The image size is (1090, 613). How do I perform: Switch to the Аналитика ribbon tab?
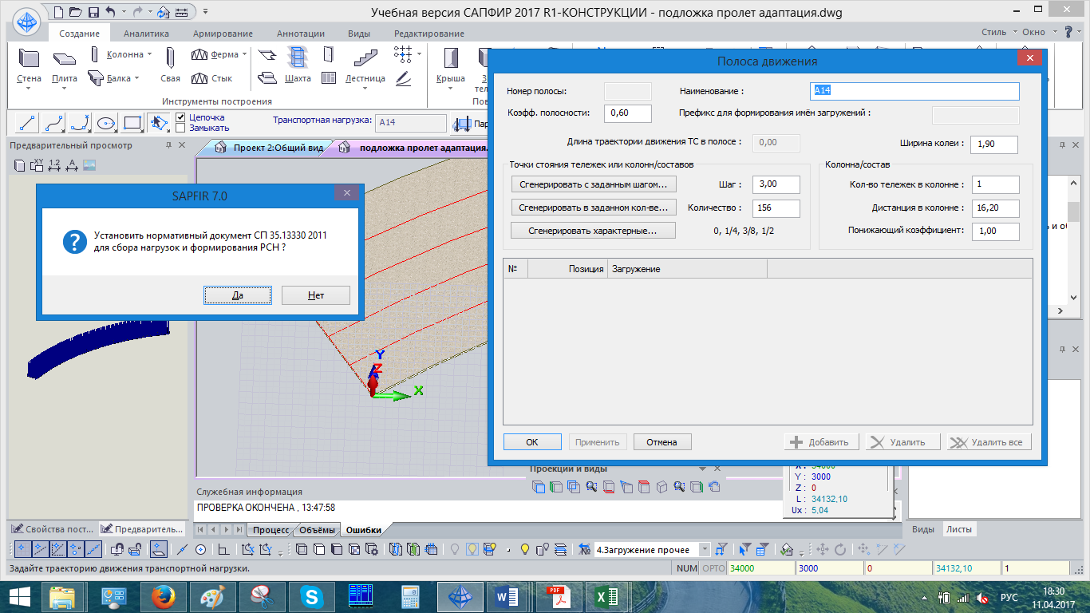tap(146, 34)
